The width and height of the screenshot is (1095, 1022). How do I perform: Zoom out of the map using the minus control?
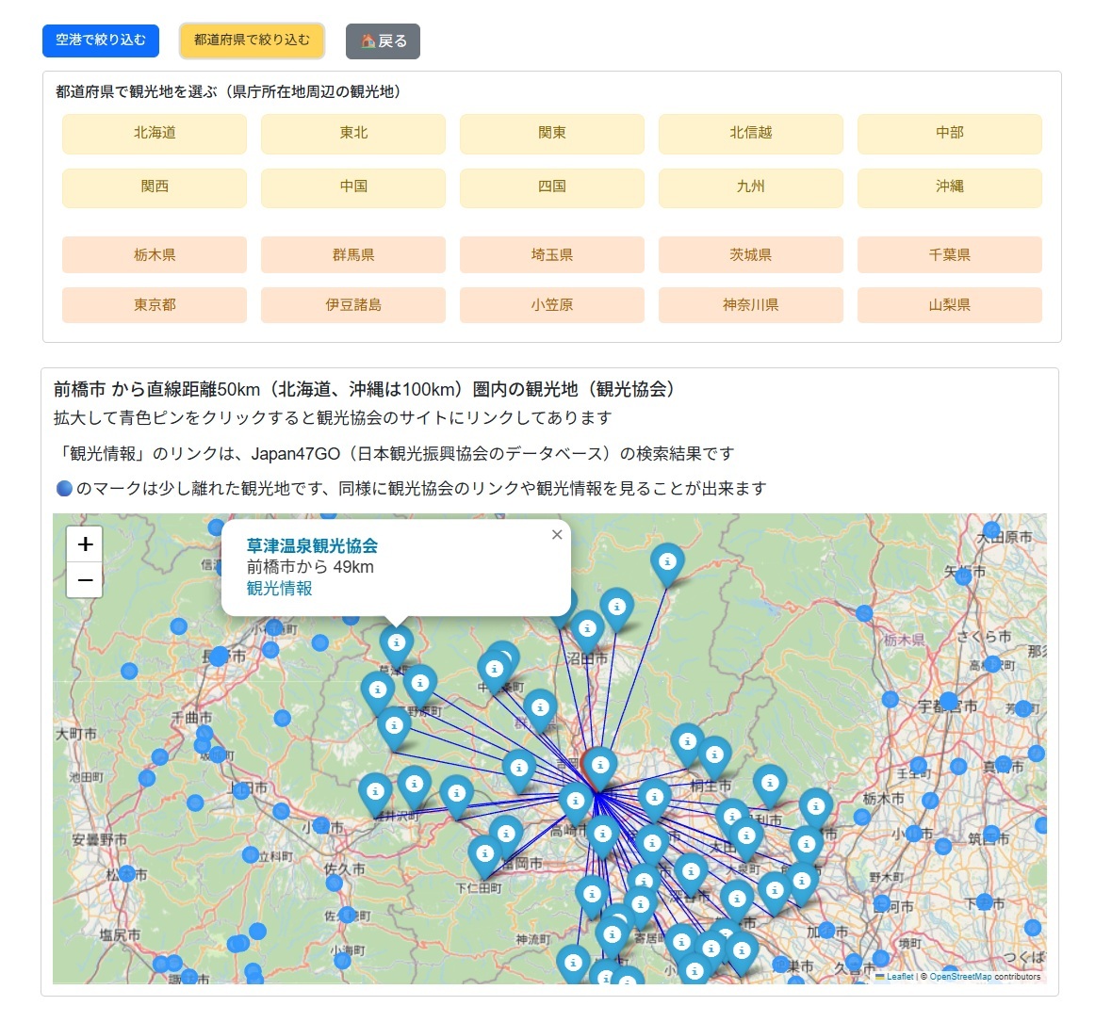coord(85,581)
